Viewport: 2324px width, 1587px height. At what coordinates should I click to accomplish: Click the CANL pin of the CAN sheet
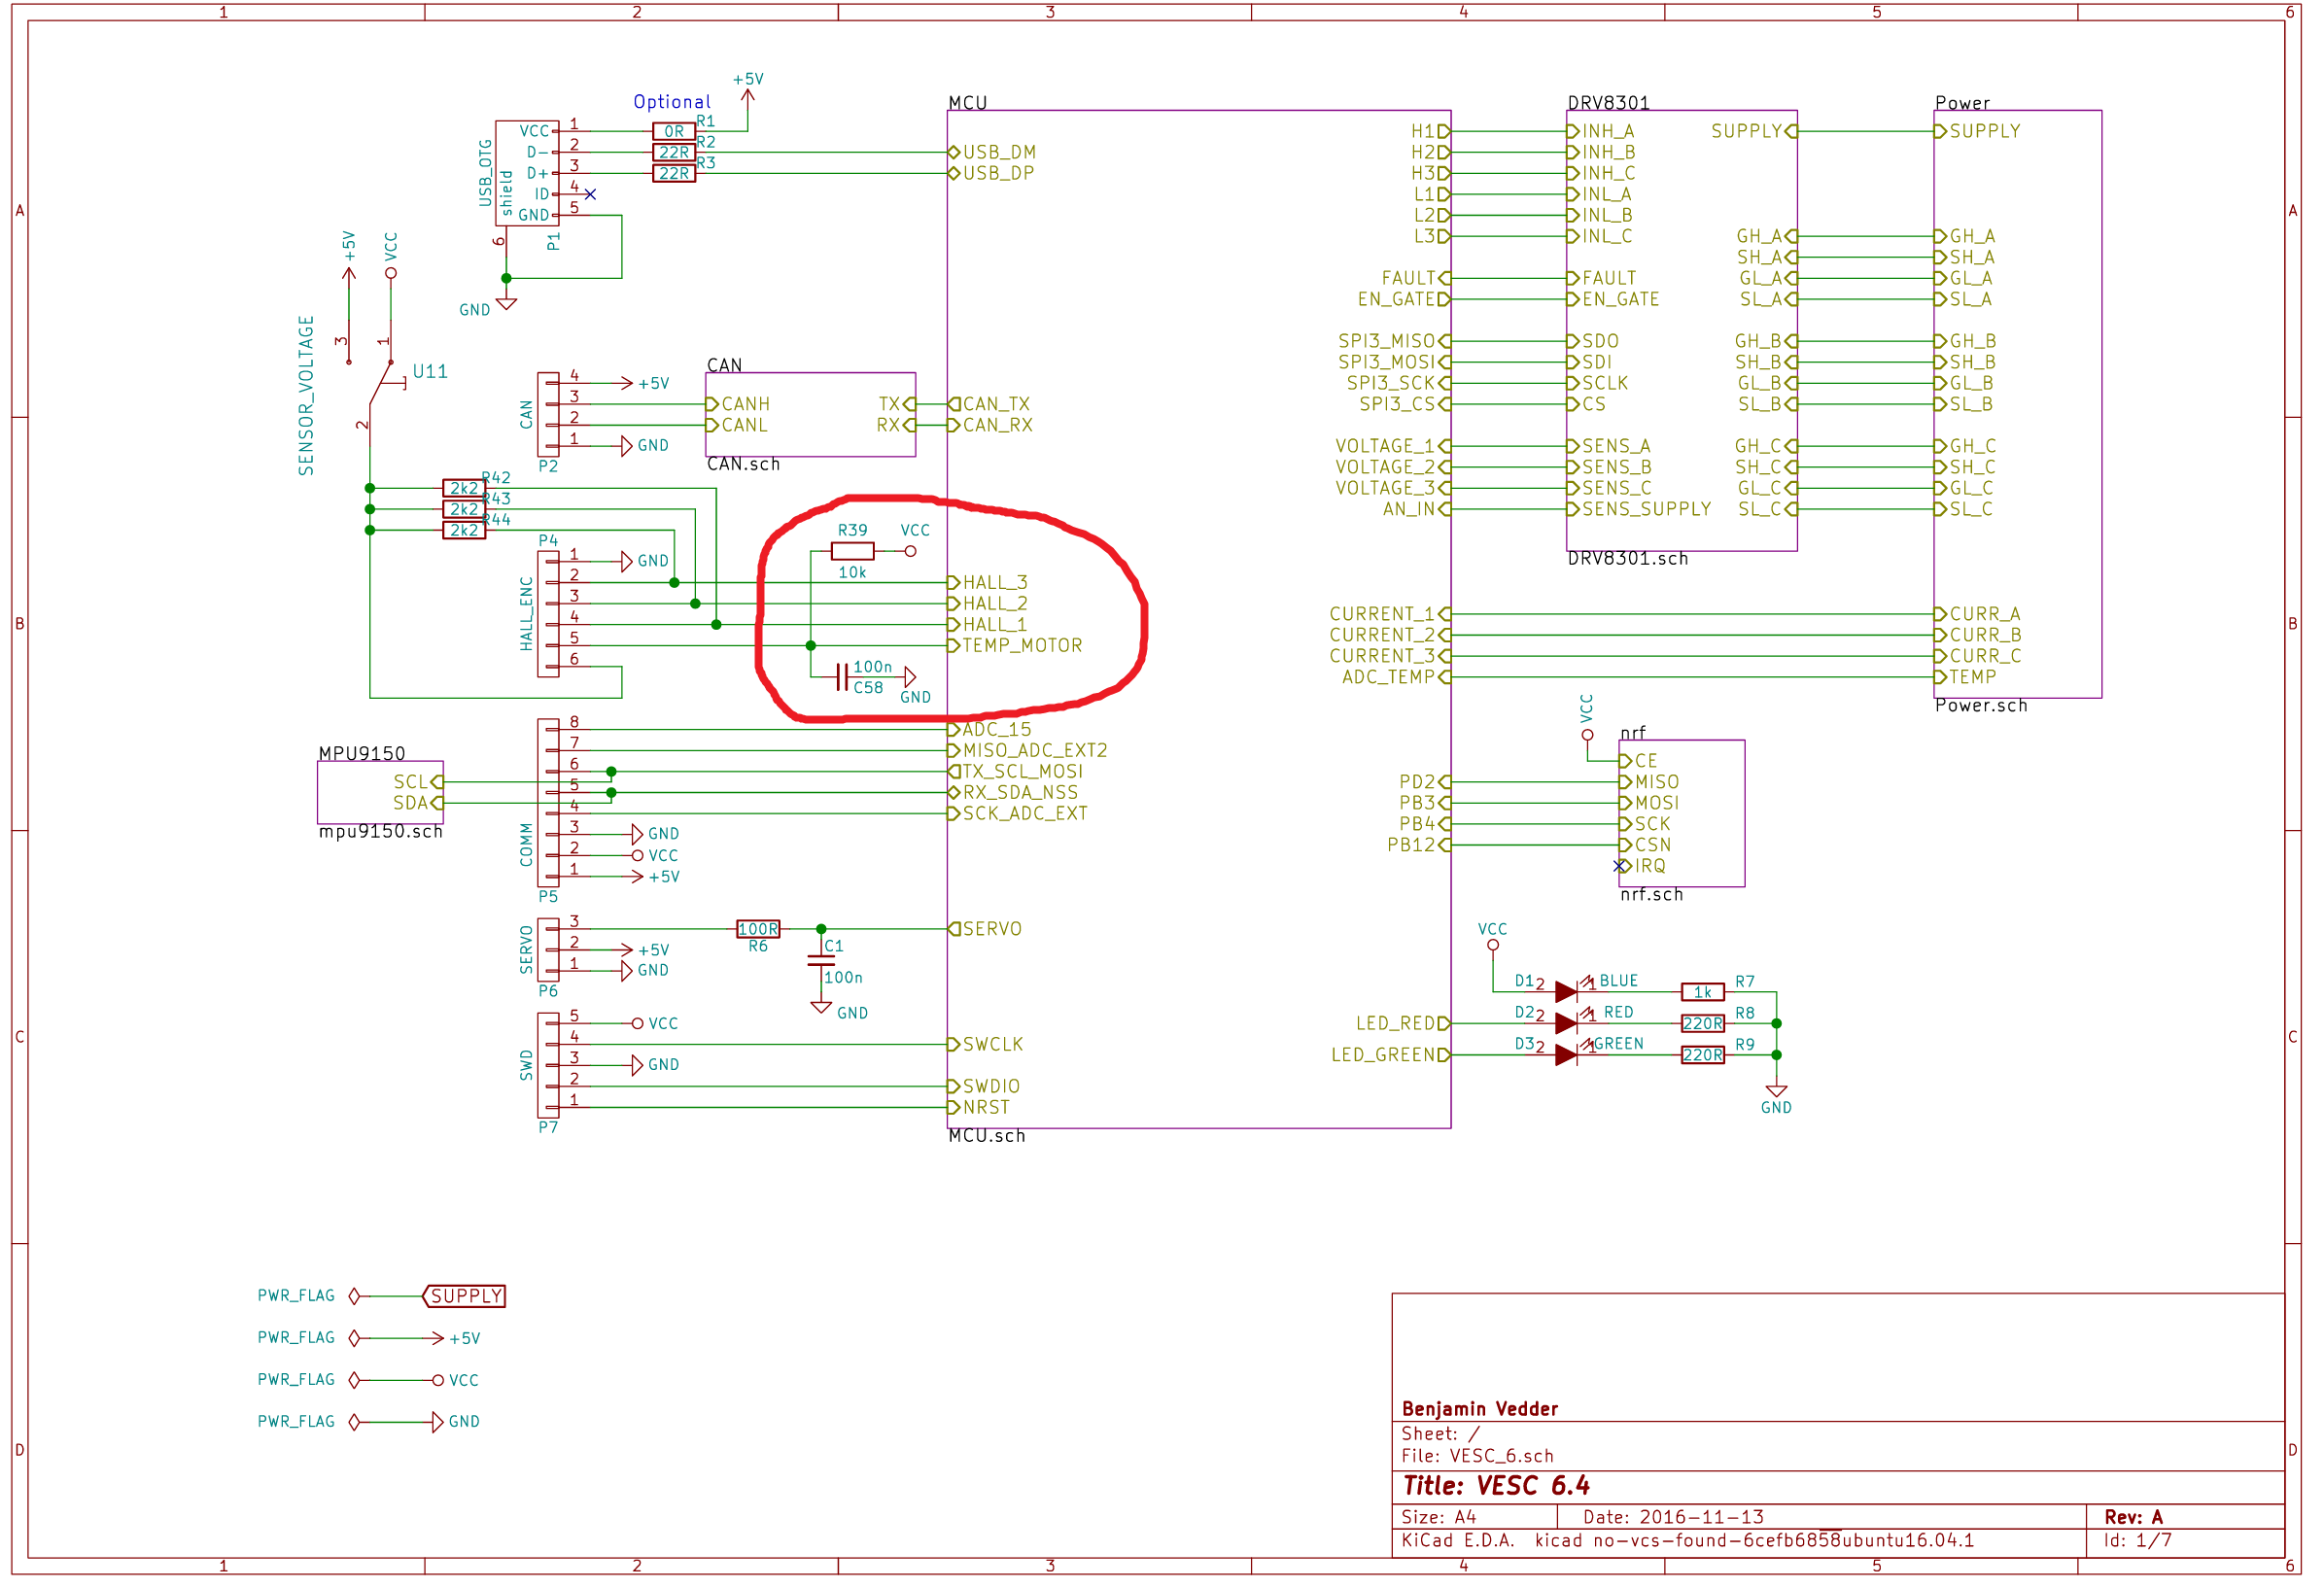click(x=737, y=425)
